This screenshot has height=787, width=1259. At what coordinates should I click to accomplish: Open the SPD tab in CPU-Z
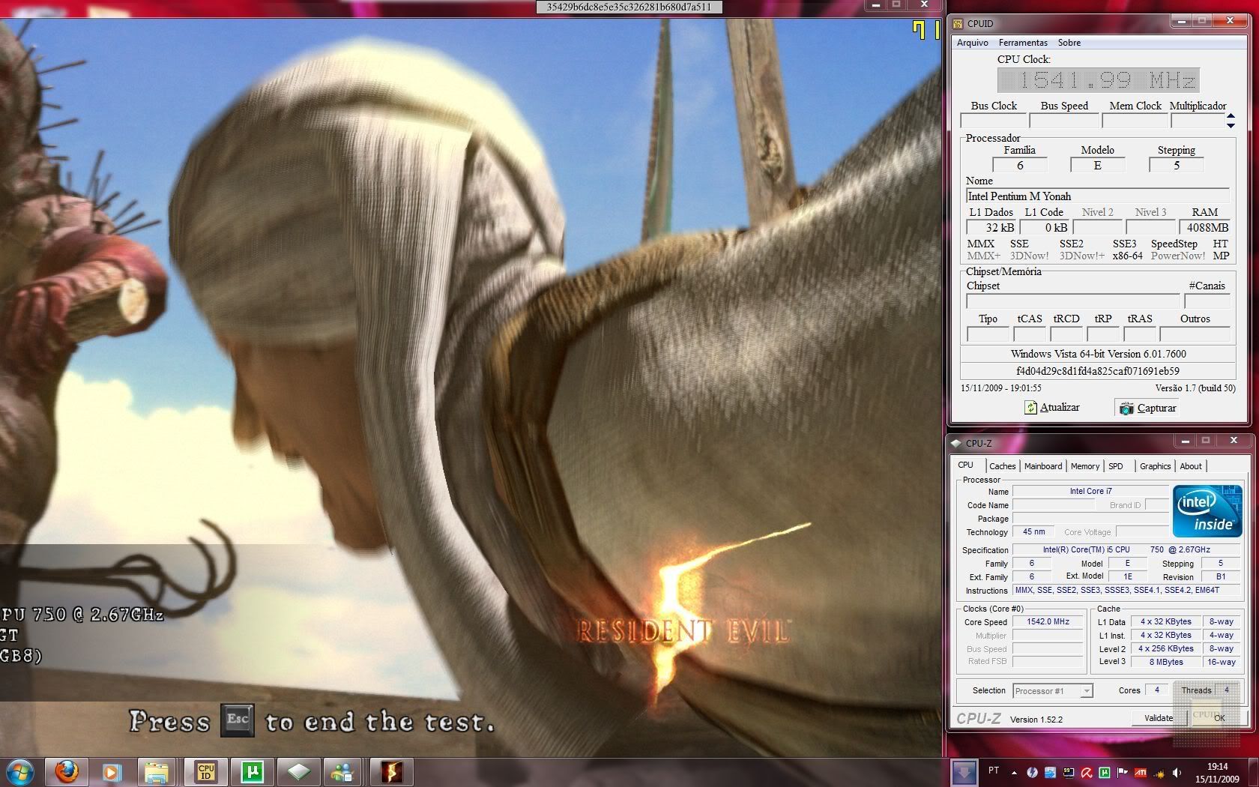pos(1116,466)
